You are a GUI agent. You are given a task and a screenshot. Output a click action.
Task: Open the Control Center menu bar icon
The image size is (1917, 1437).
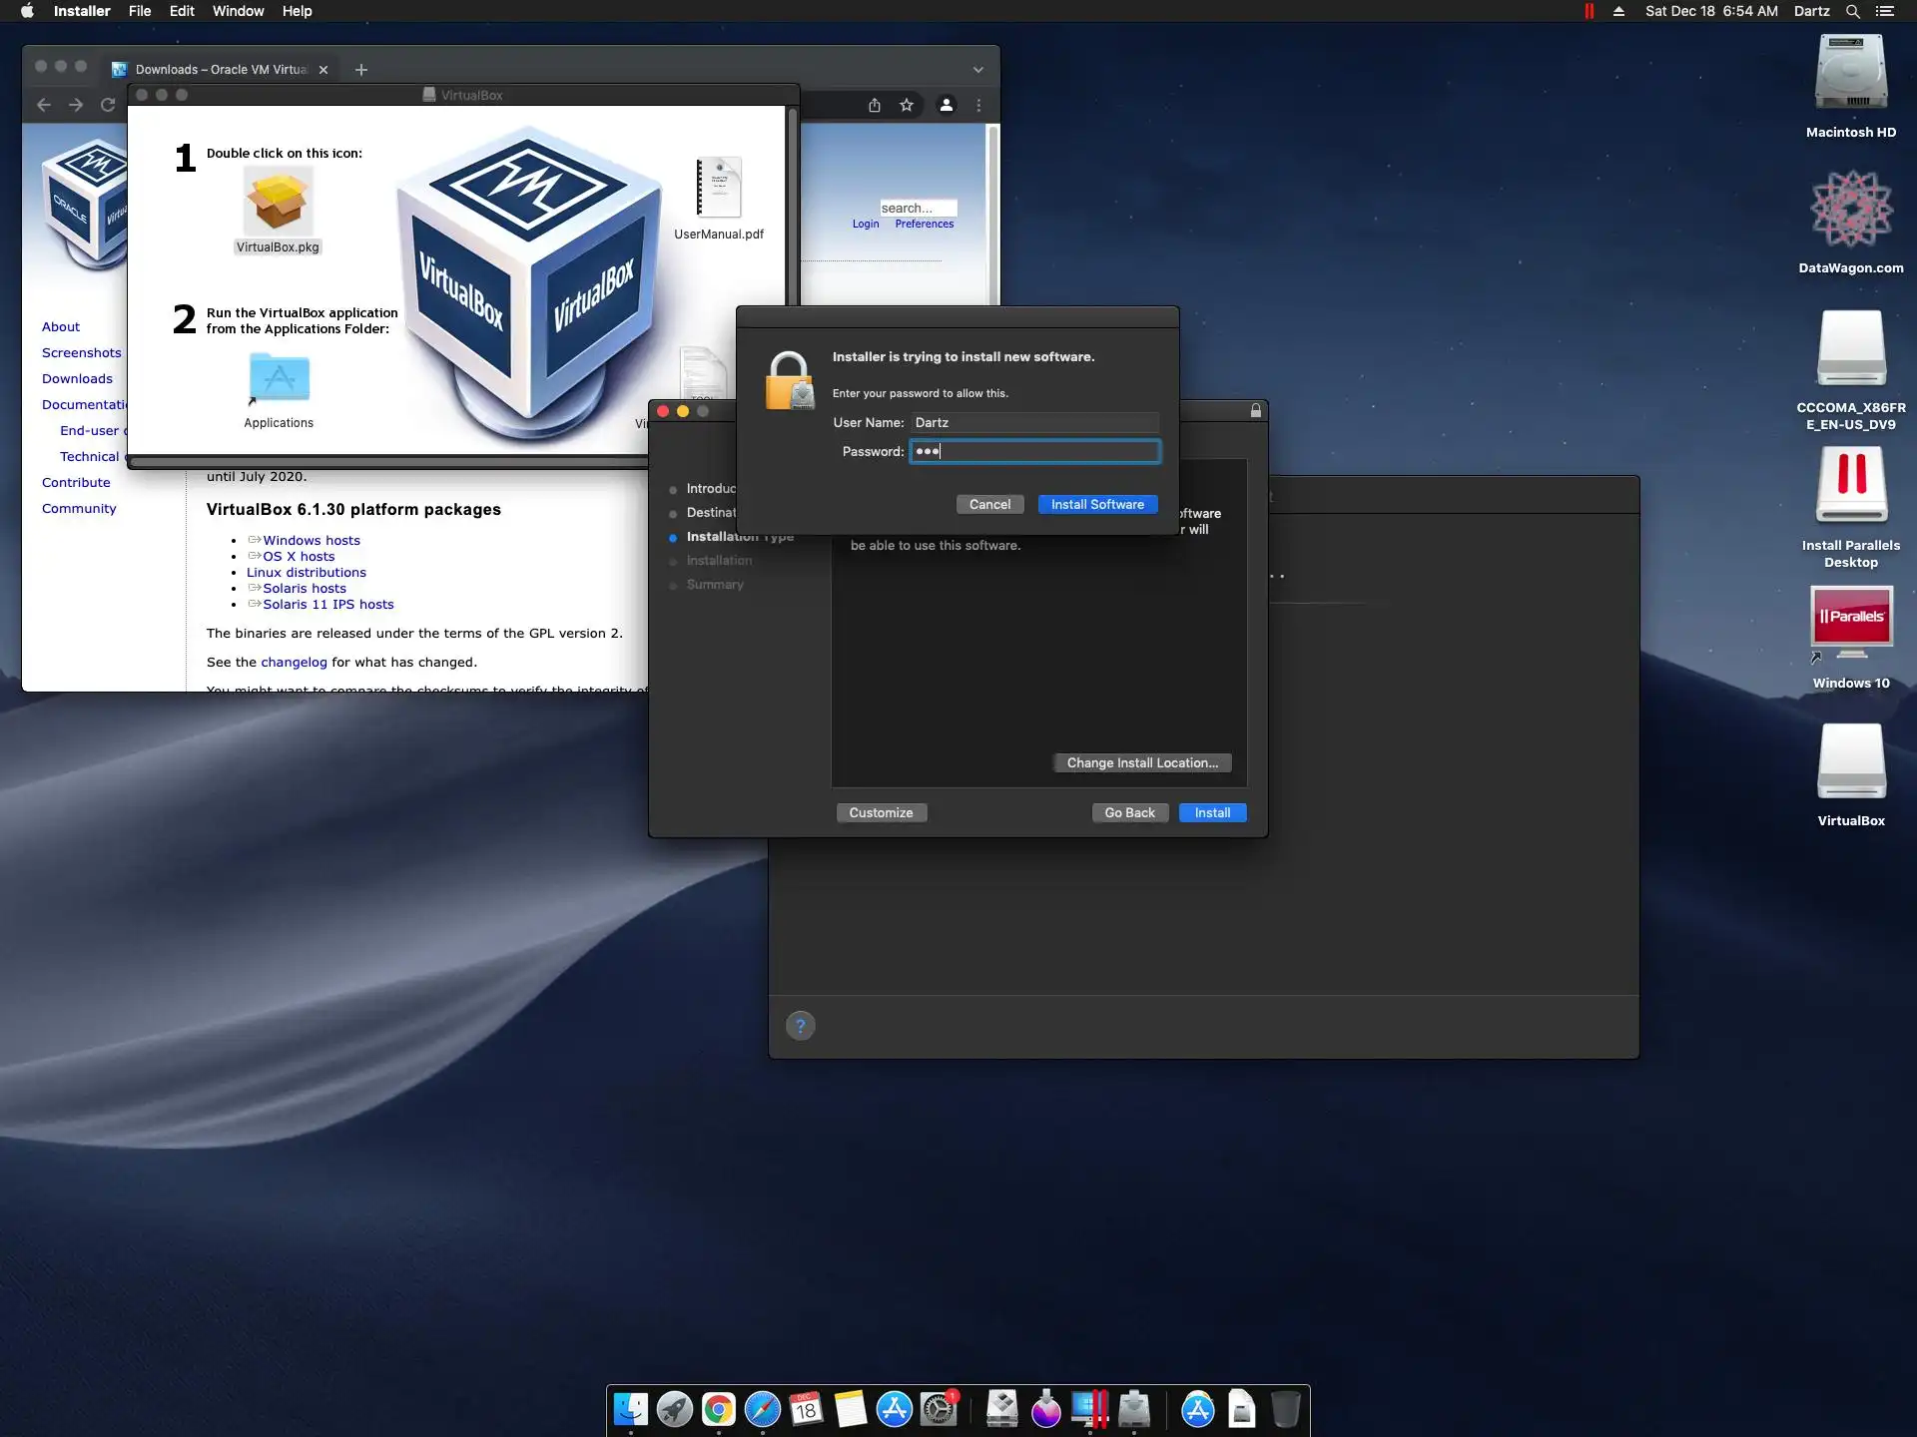click(1885, 11)
